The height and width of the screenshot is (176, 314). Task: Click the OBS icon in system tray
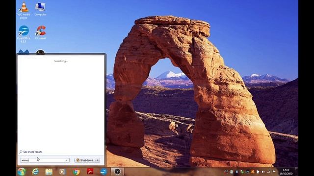pyautogui.click(x=226, y=172)
